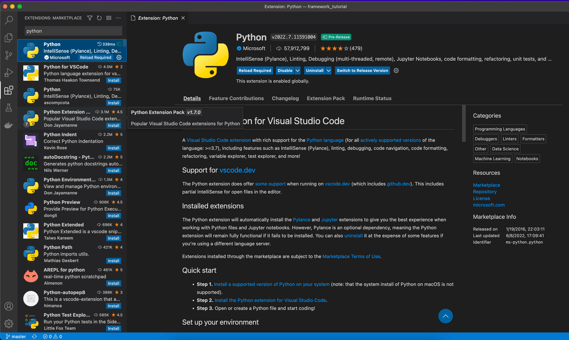The width and height of the screenshot is (569, 340).
Task: Click the star rating (479) in header
Action: pyautogui.click(x=341, y=48)
